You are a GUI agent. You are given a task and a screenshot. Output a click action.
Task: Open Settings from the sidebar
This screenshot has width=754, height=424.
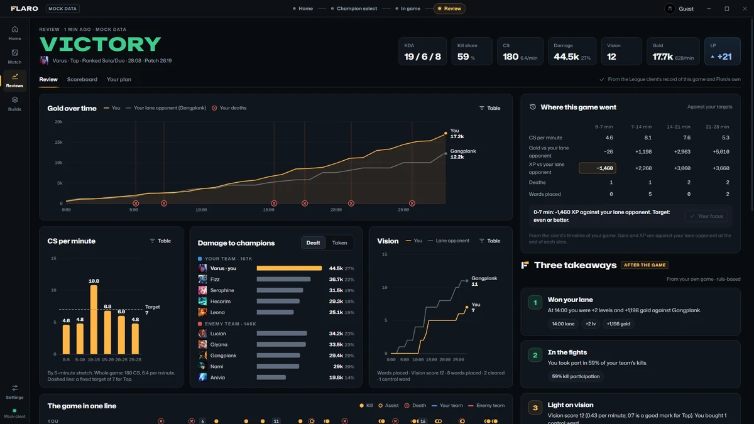click(x=14, y=392)
